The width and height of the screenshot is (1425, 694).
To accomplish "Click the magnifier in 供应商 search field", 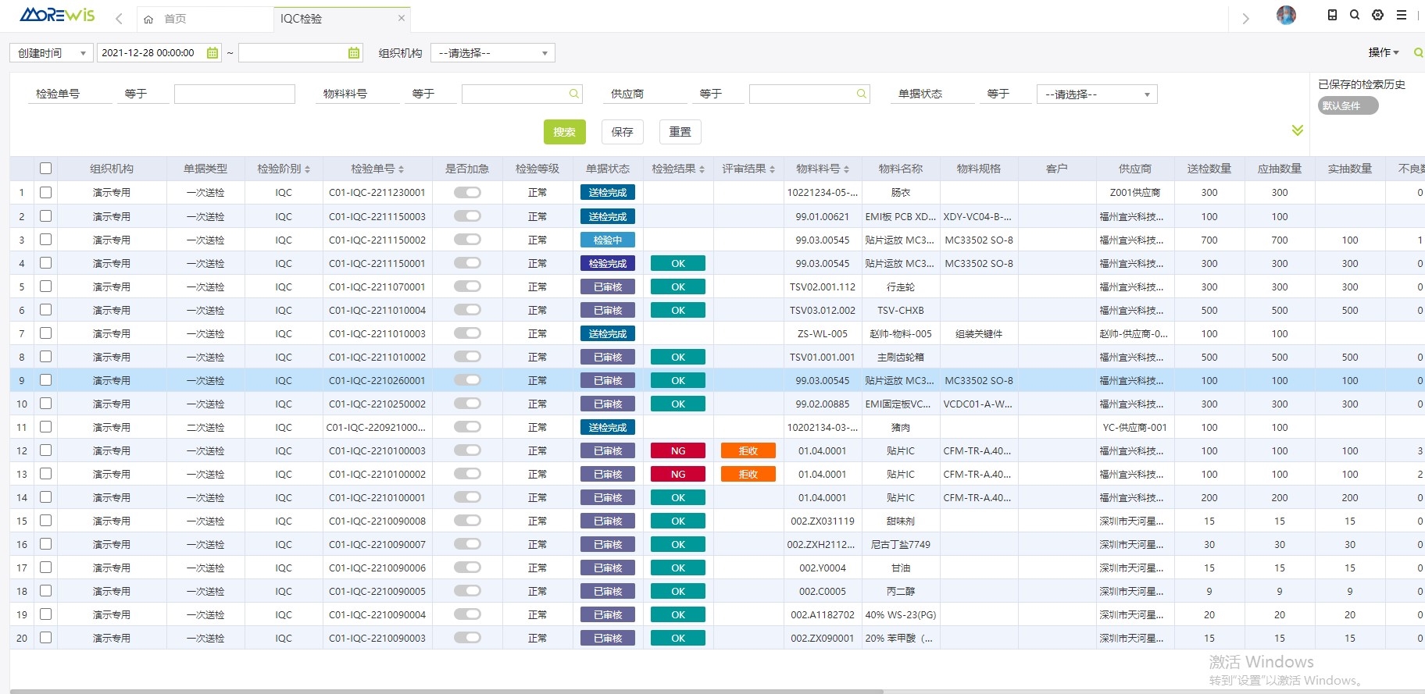I will [861, 94].
